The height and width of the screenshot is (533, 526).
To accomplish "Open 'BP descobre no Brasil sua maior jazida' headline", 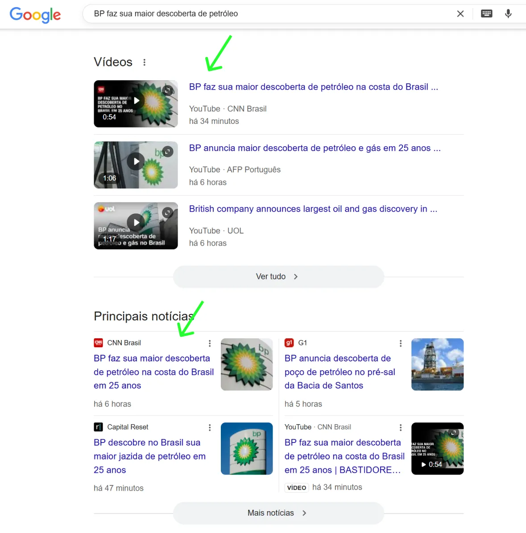I will click(150, 456).
